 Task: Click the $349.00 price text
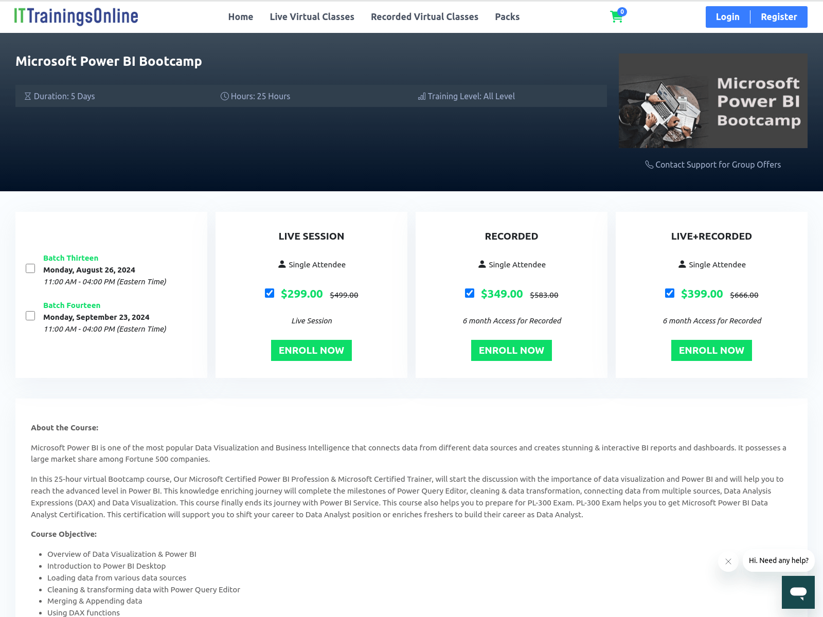click(502, 294)
